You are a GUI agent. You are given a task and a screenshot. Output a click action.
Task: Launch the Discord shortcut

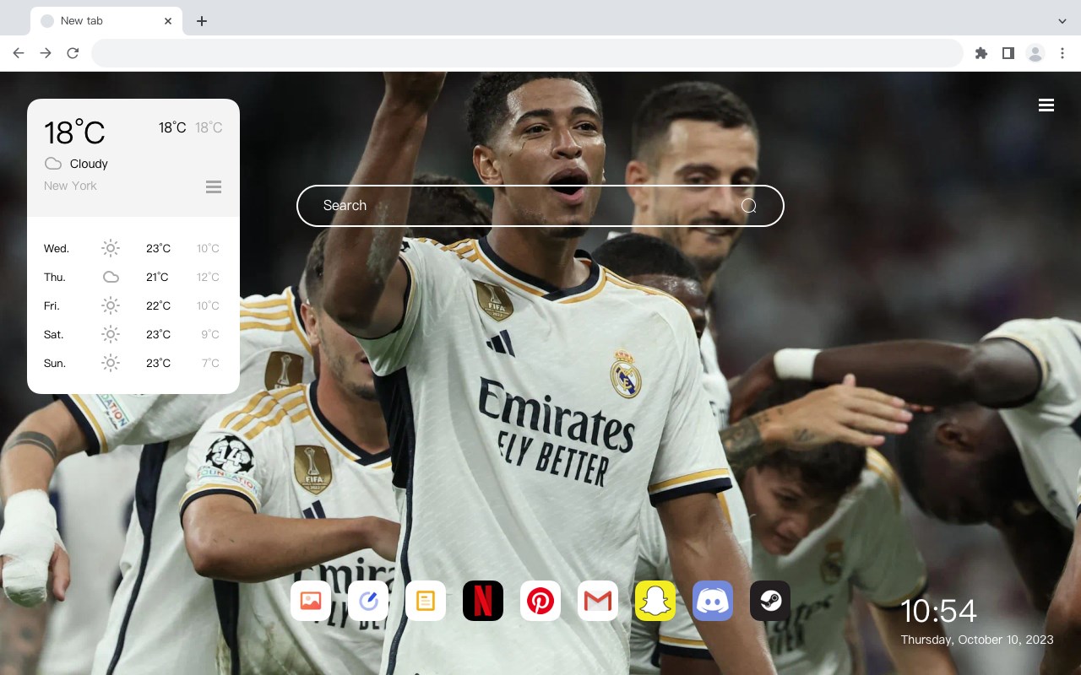pos(713,601)
